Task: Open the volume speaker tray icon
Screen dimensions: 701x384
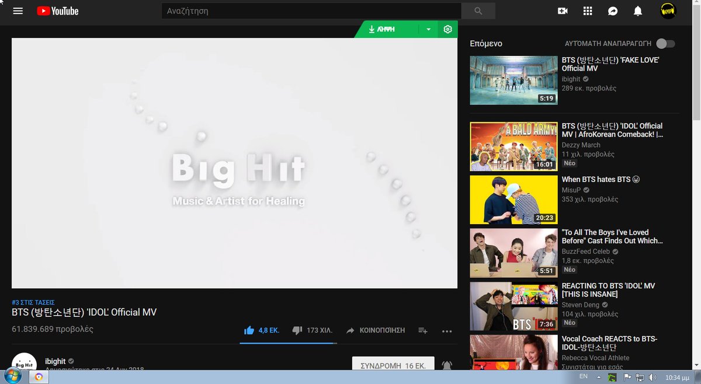Action: [653, 377]
